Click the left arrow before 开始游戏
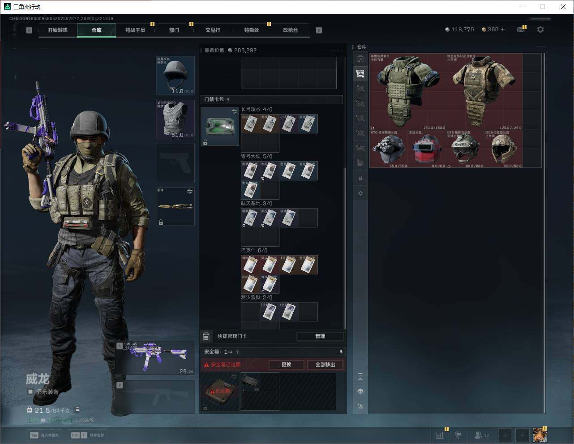The height and width of the screenshot is (444, 574). point(29,30)
